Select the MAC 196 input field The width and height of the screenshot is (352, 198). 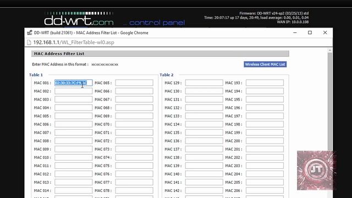tap(265, 108)
